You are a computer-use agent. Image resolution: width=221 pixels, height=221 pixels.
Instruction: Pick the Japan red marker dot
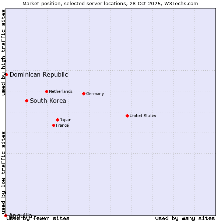coord(57,120)
